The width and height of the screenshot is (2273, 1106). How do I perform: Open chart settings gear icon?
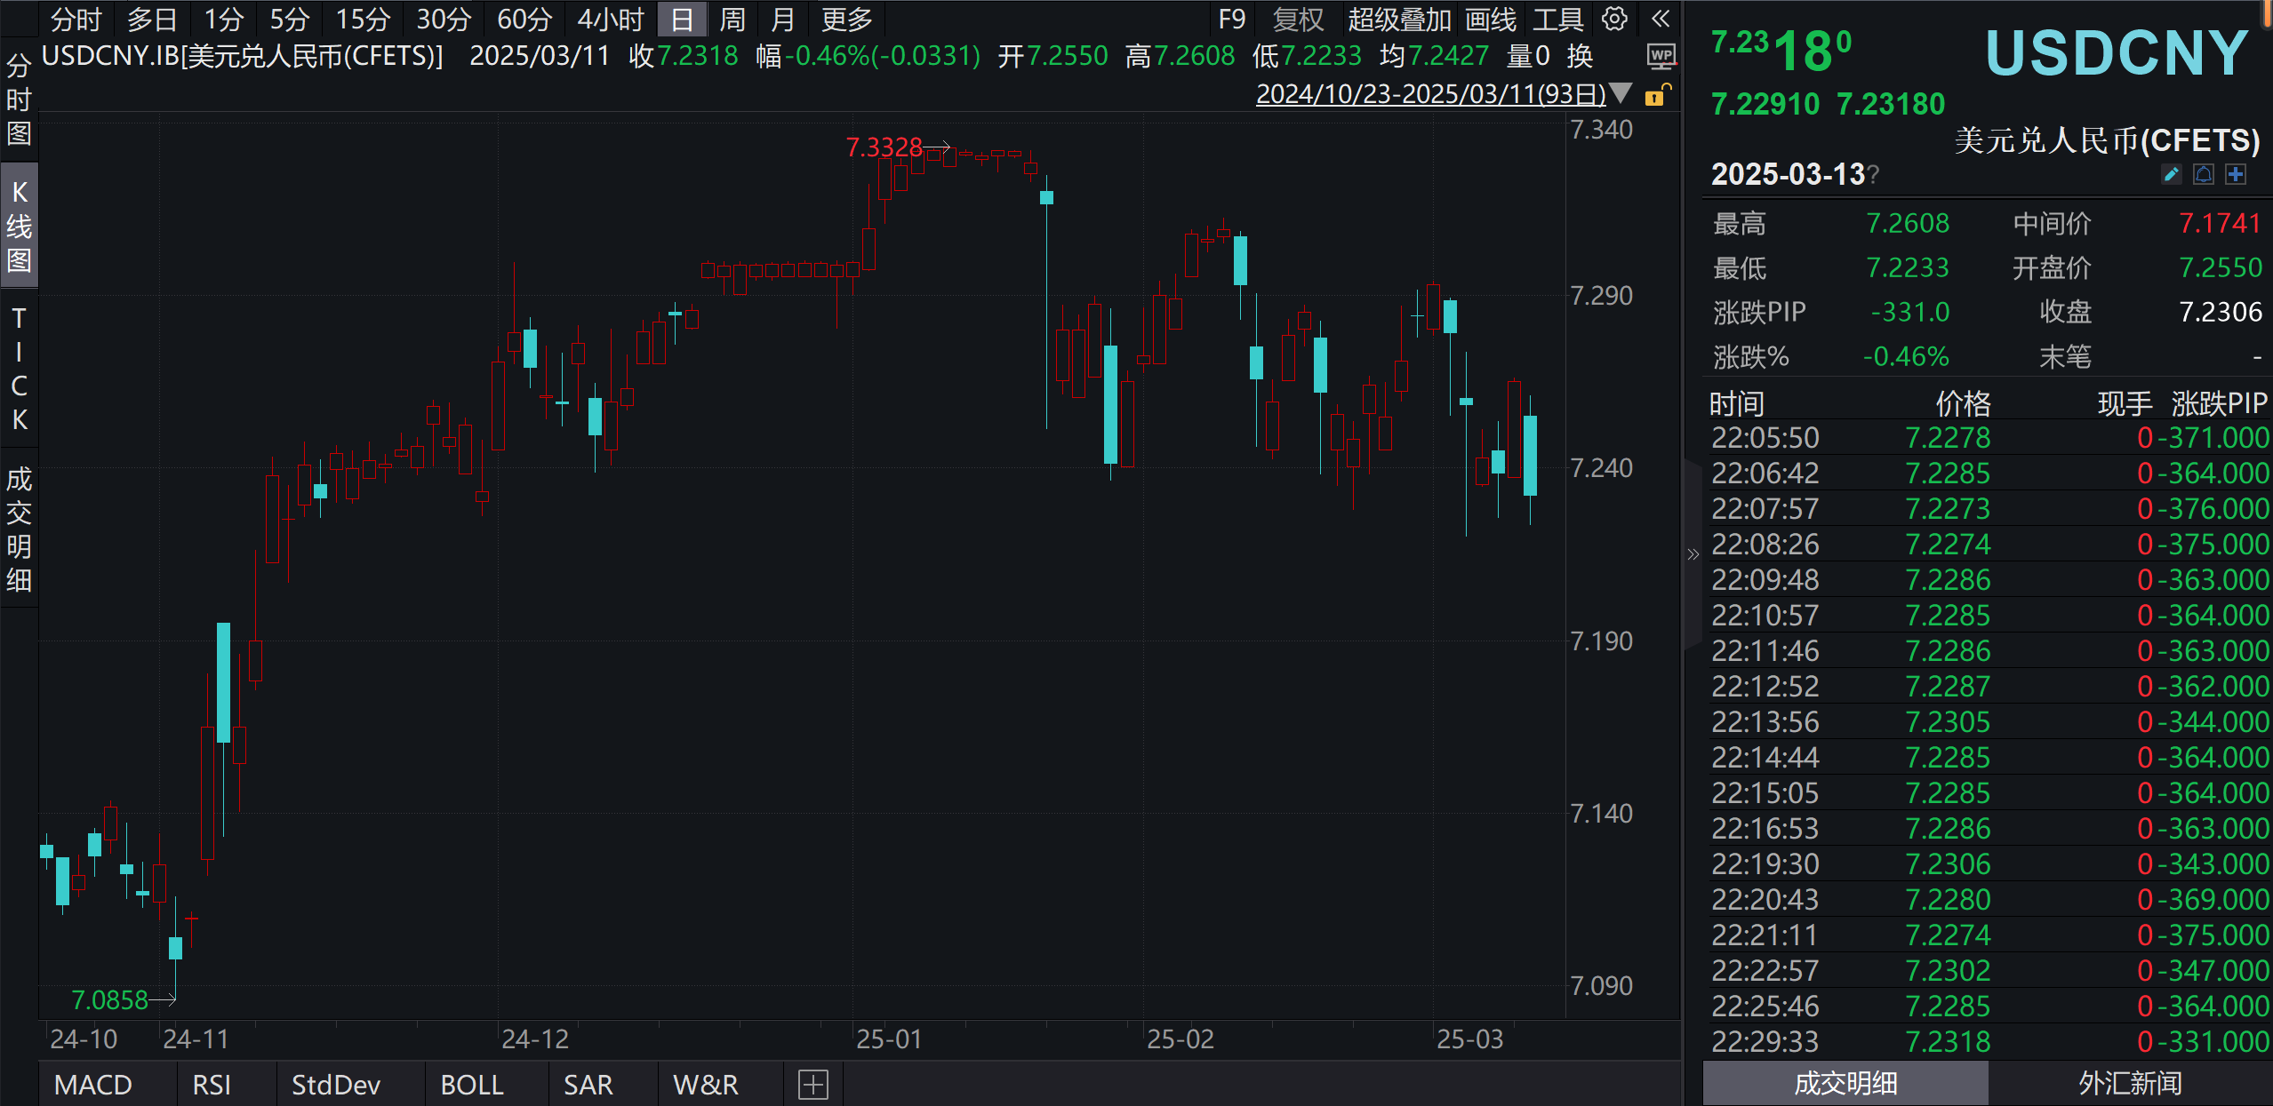tap(1614, 19)
